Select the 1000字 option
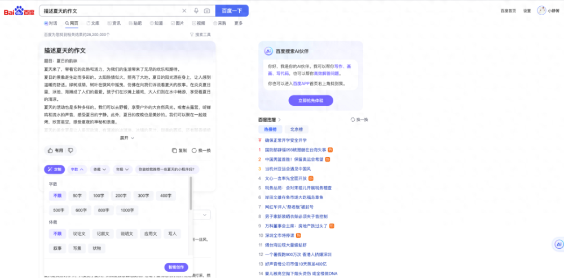 [x=127, y=210]
